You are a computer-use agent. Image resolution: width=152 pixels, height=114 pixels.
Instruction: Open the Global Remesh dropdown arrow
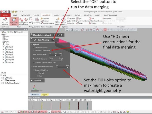[66, 25]
